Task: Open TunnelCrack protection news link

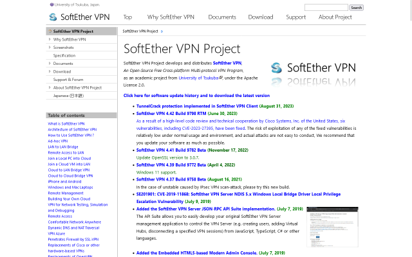Action: coord(197,106)
